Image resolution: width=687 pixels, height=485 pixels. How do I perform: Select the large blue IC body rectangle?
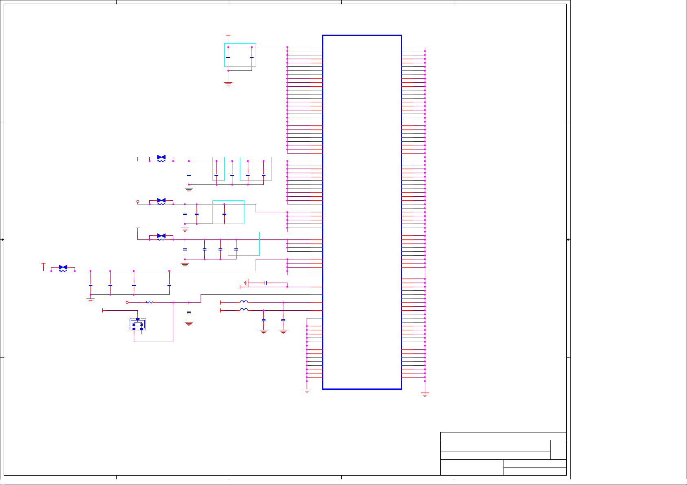(362, 212)
